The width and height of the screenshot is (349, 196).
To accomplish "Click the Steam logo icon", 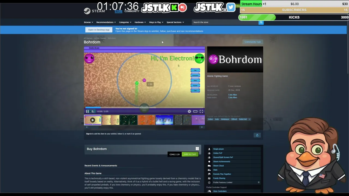I will tap(87, 11).
